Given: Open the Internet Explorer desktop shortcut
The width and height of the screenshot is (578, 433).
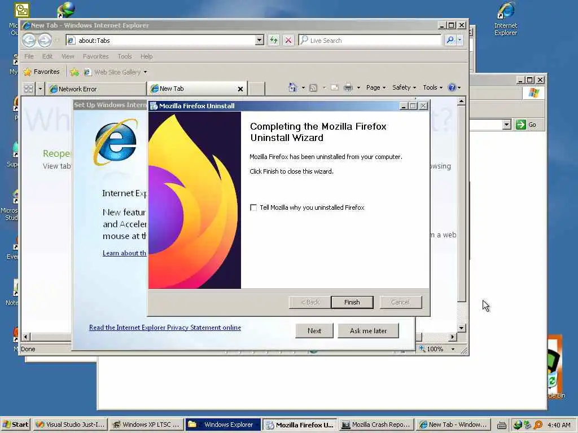Looking at the screenshot, I should (506, 19).
